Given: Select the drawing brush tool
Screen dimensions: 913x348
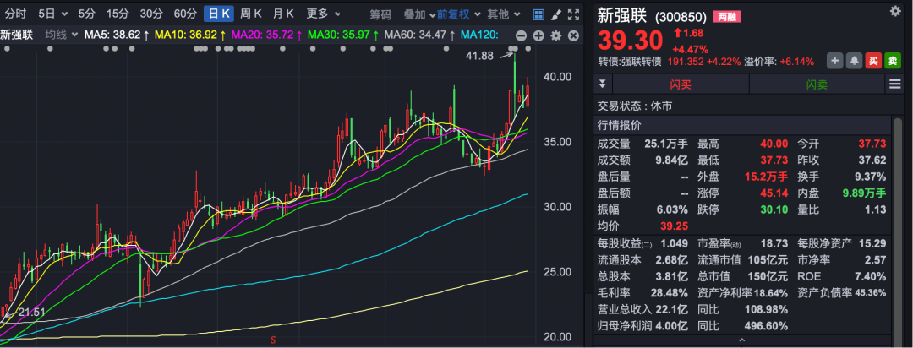Looking at the screenshot, I should [x=556, y=14].
